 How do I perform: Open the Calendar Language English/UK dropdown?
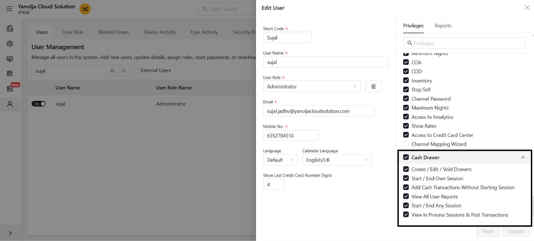tap(337, 160)
